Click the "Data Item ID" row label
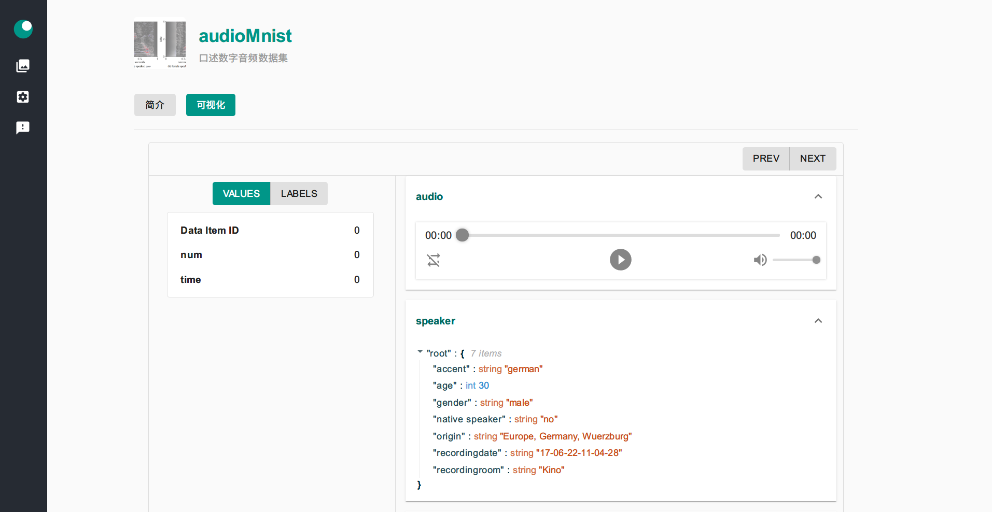 pos(209,230)
